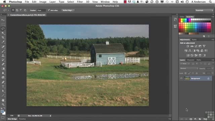Open the Lasso tool preset picker arrow
This screenshot has height=121, width=215.
click(x=8, y=10)
